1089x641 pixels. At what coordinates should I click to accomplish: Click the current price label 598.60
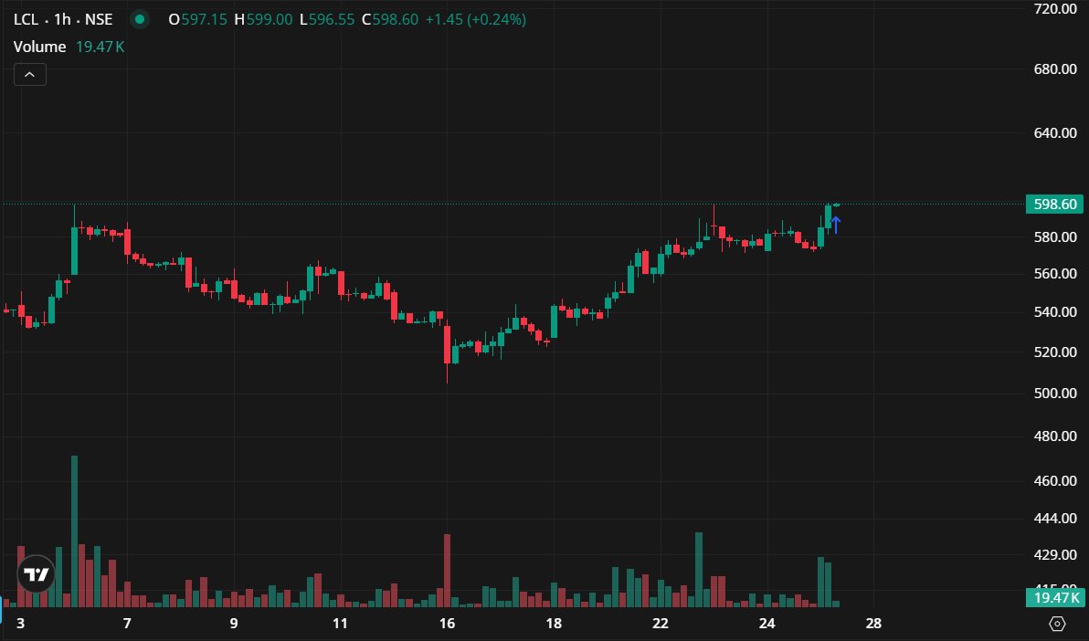tap(1054, 205)
